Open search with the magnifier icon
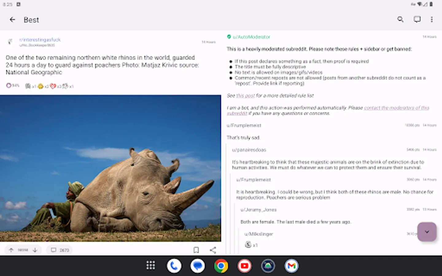Viewport: 442px width, 276px height. [400, 20]
